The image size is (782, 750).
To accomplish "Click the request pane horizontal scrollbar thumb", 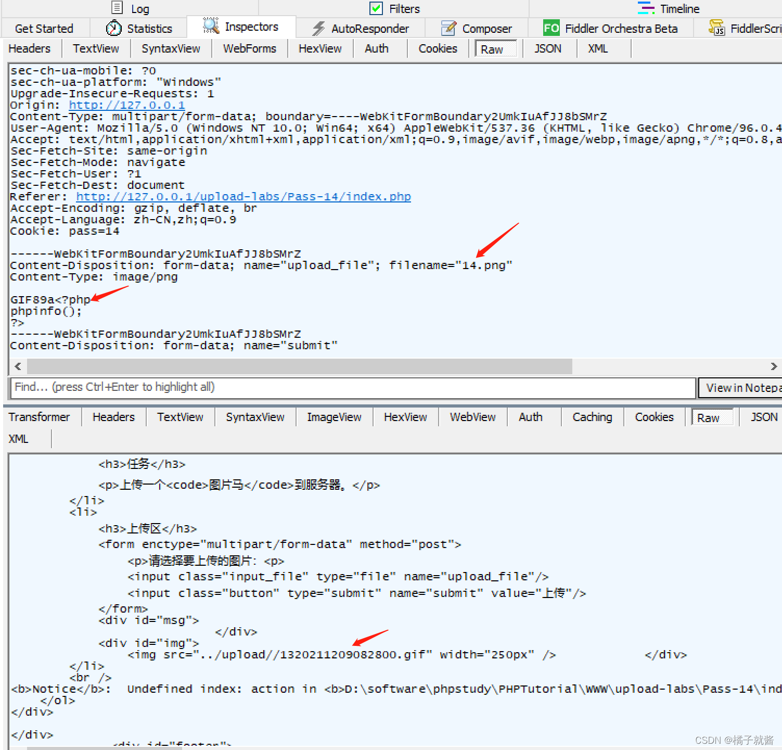I will [x=300, y=366].
